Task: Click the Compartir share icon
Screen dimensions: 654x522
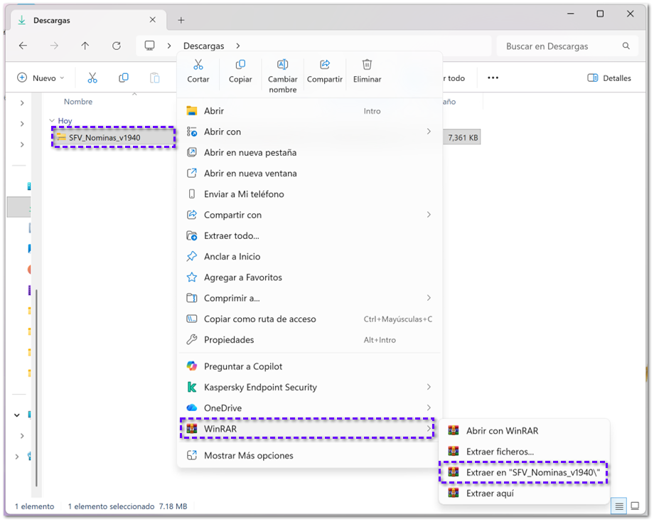Action: pos(324,65)
